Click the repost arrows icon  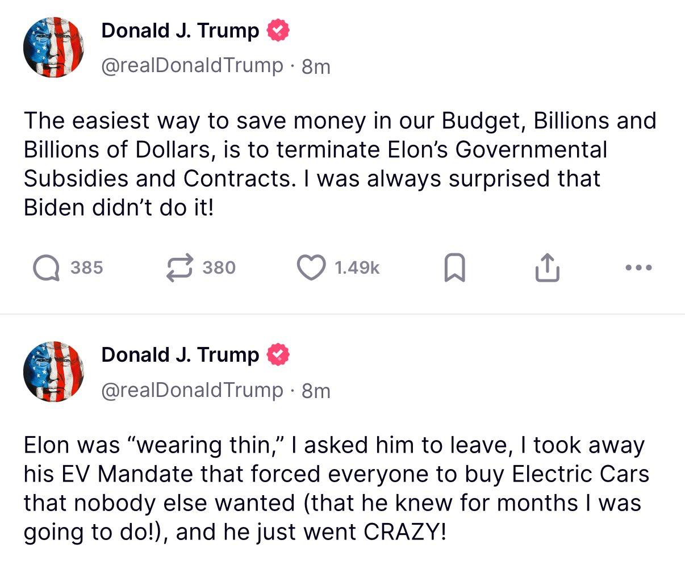[179, 268]
